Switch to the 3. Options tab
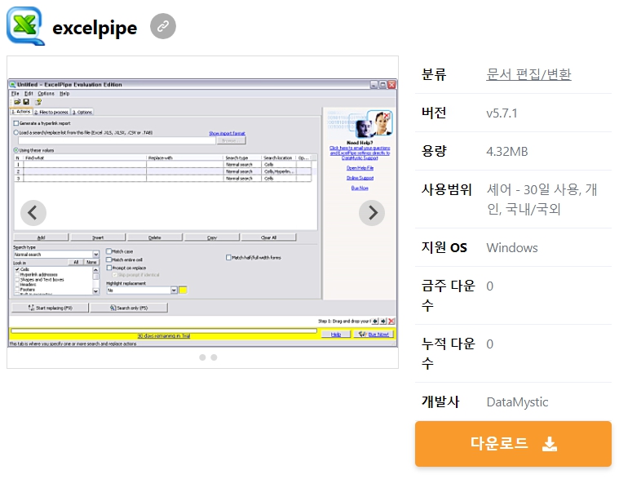This screenshot has height=479, width=619. [82, 112]
